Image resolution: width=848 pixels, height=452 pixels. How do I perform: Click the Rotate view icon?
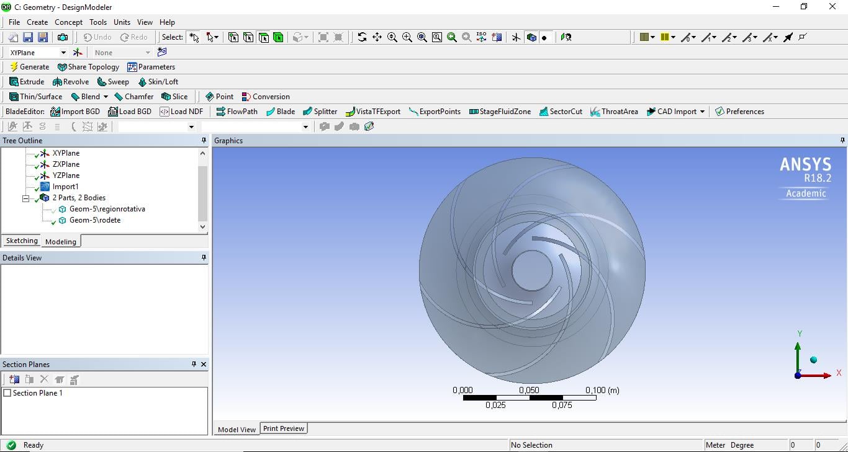pyautogui.click(x=362, y=37)
